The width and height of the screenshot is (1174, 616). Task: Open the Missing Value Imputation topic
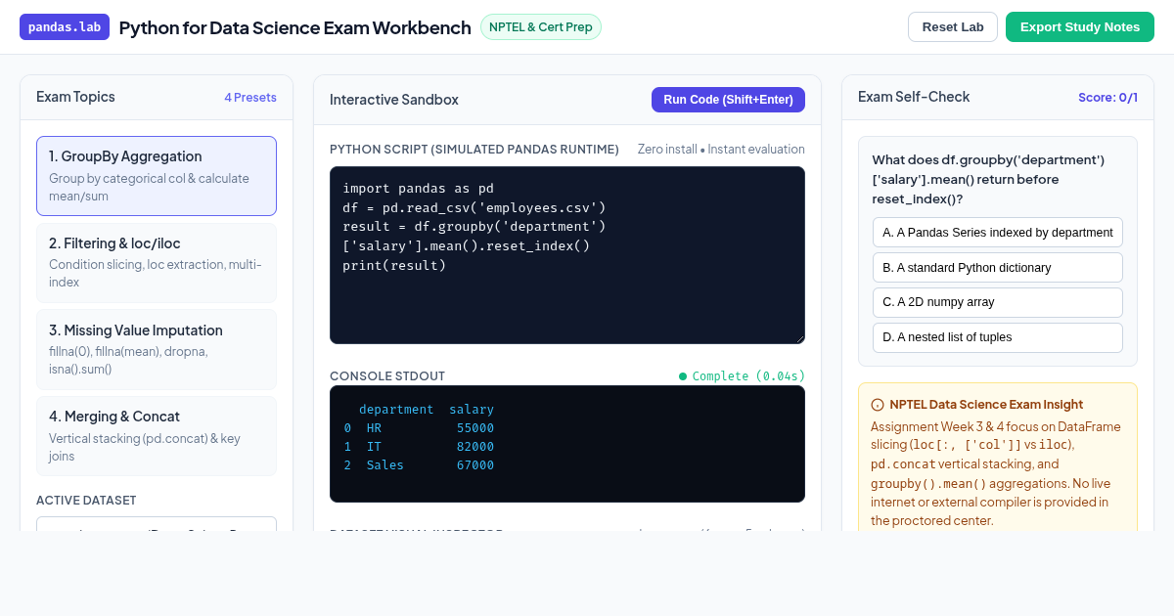(157, 350)
